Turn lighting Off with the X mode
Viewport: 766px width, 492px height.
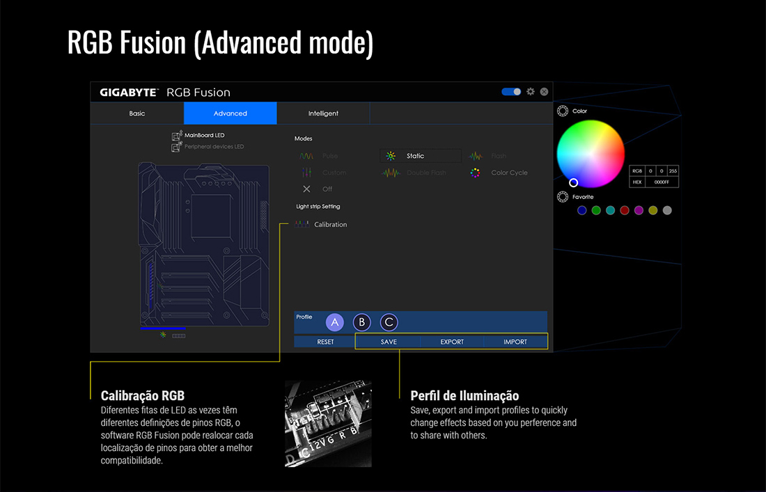coord(317,189)
